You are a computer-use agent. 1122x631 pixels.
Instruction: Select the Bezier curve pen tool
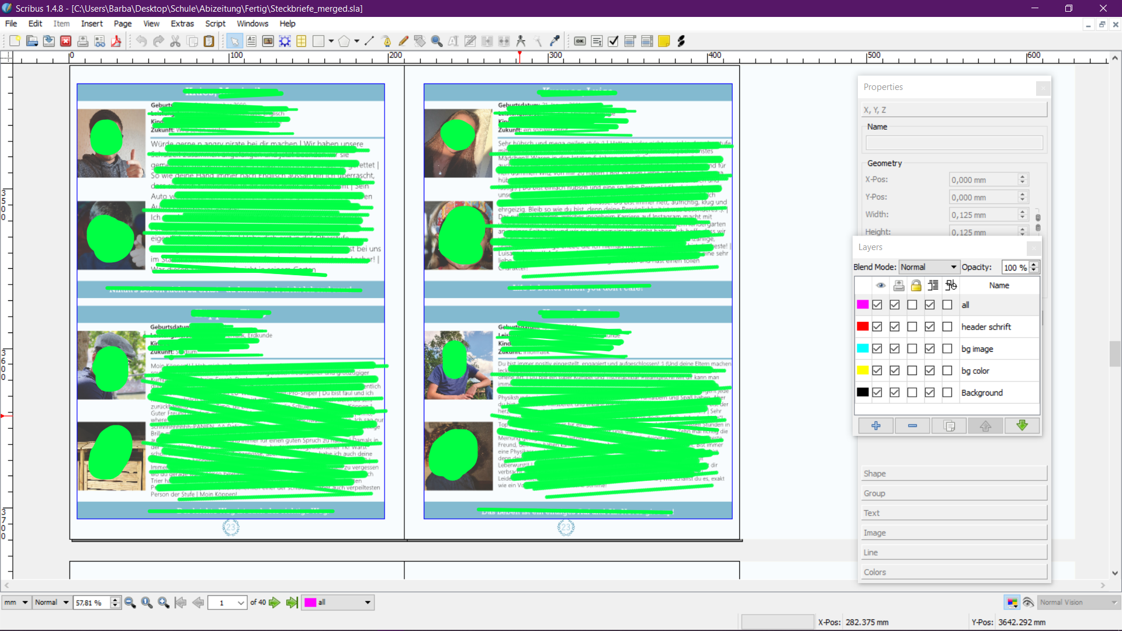click(x=386, y=41)
